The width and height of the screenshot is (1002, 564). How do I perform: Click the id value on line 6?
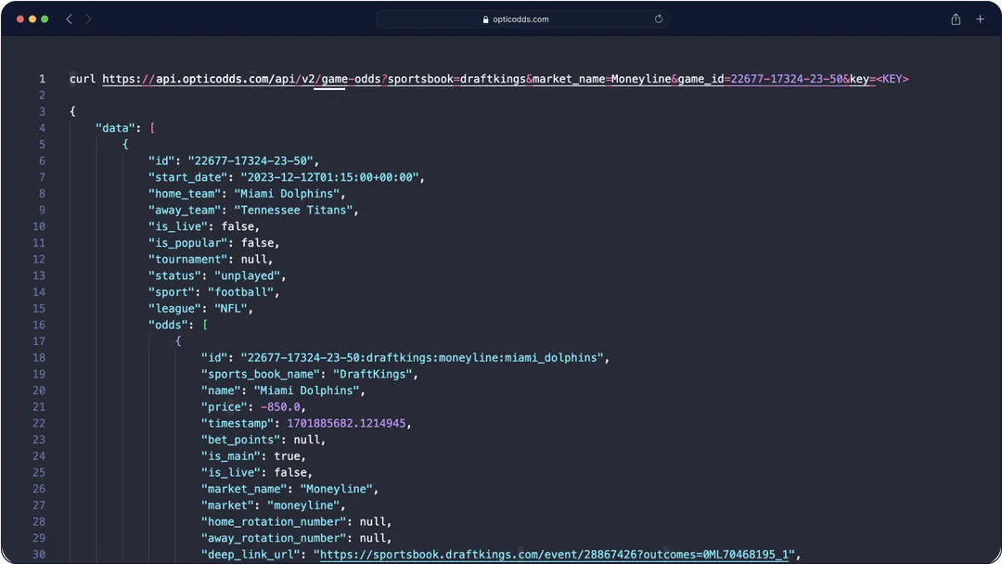click(250, 161)
